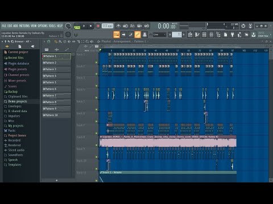Toggle the metronome icon
Screen dimensions: 273x204
point(118,26)
